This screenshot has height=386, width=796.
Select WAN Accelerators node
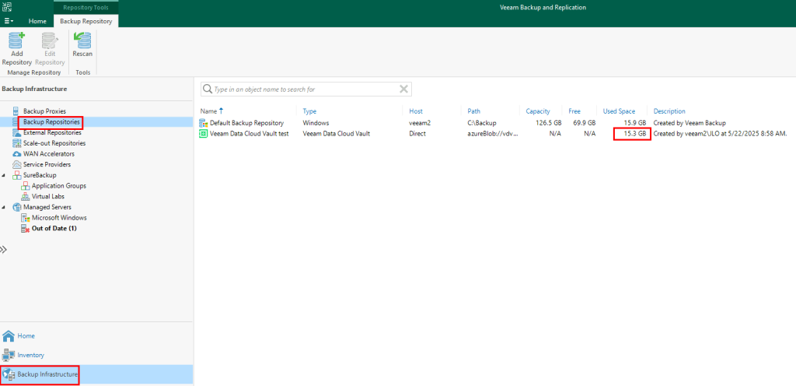[49, 154]
